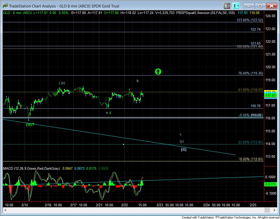Click the 2/25 date on time axis
Screen dimensions: 280x219
tap(253, 205)
